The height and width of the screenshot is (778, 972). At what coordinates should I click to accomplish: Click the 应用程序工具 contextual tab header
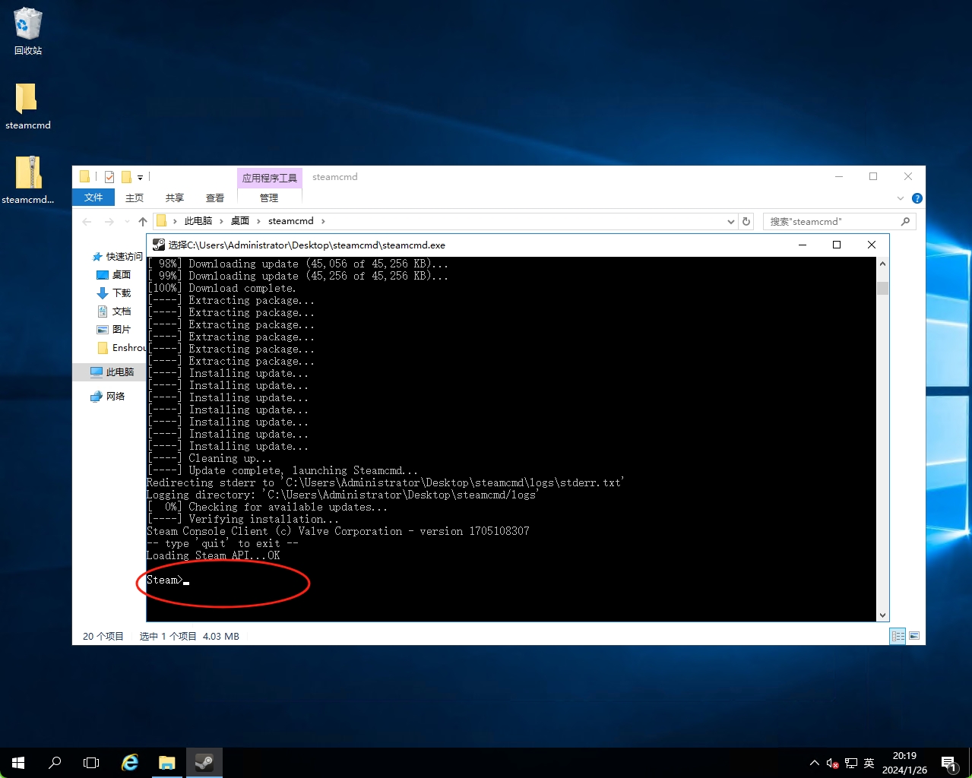[x=270, y=178]
